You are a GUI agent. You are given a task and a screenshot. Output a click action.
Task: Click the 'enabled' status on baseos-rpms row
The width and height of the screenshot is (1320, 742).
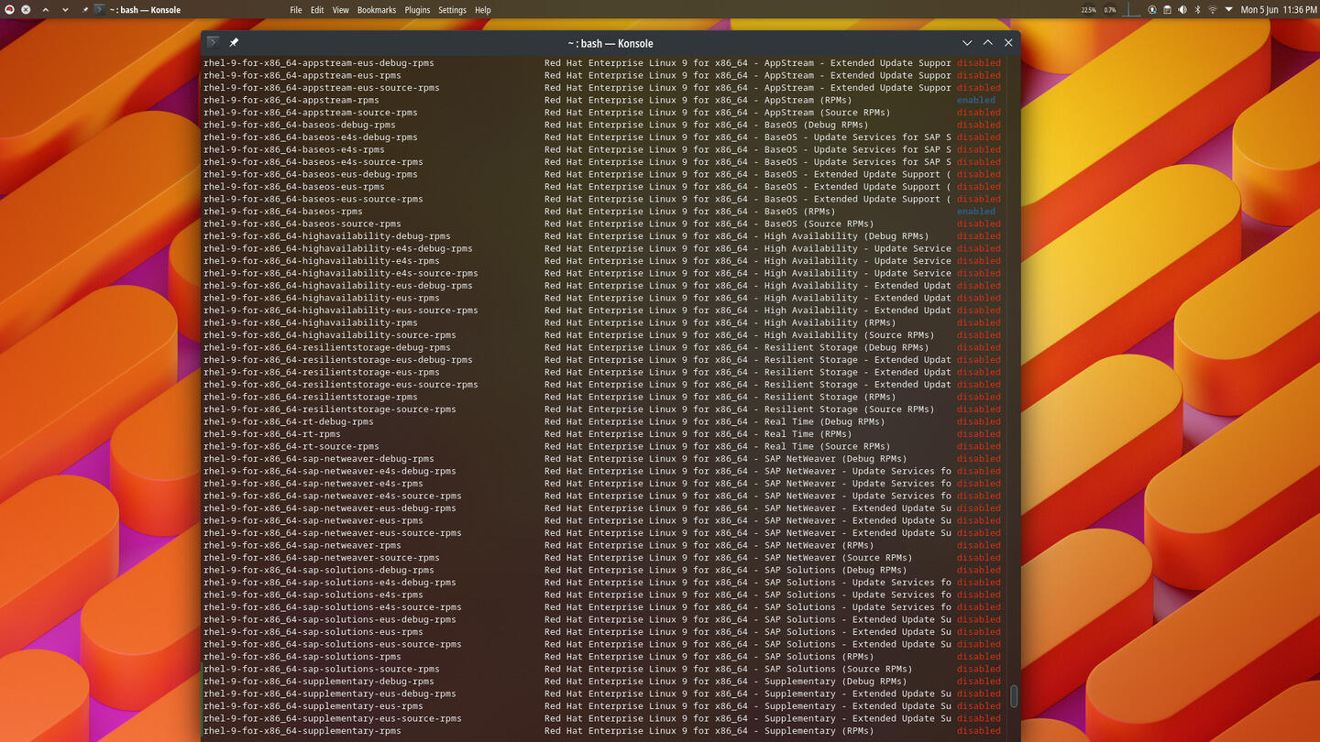[975, 212]
